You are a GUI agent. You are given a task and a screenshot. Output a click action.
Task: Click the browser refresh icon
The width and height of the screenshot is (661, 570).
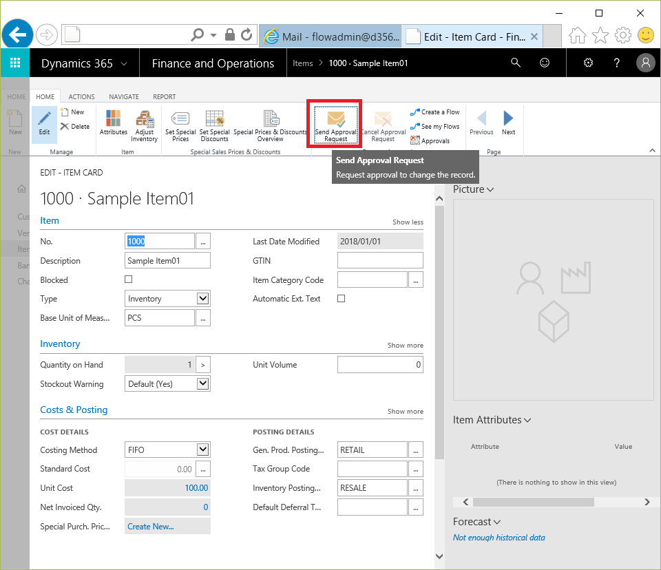[x=246, y=34]
